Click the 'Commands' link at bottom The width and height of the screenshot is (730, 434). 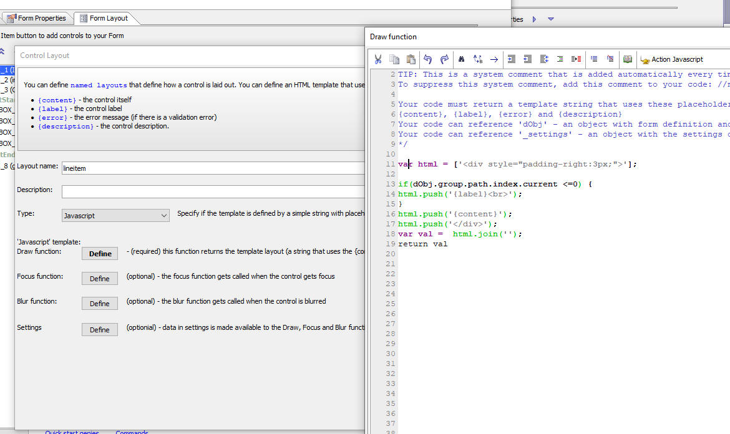(132, 432)
